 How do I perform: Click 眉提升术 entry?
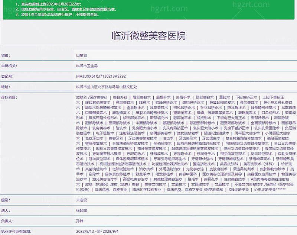pyautogui.click(x=163, y=97)
